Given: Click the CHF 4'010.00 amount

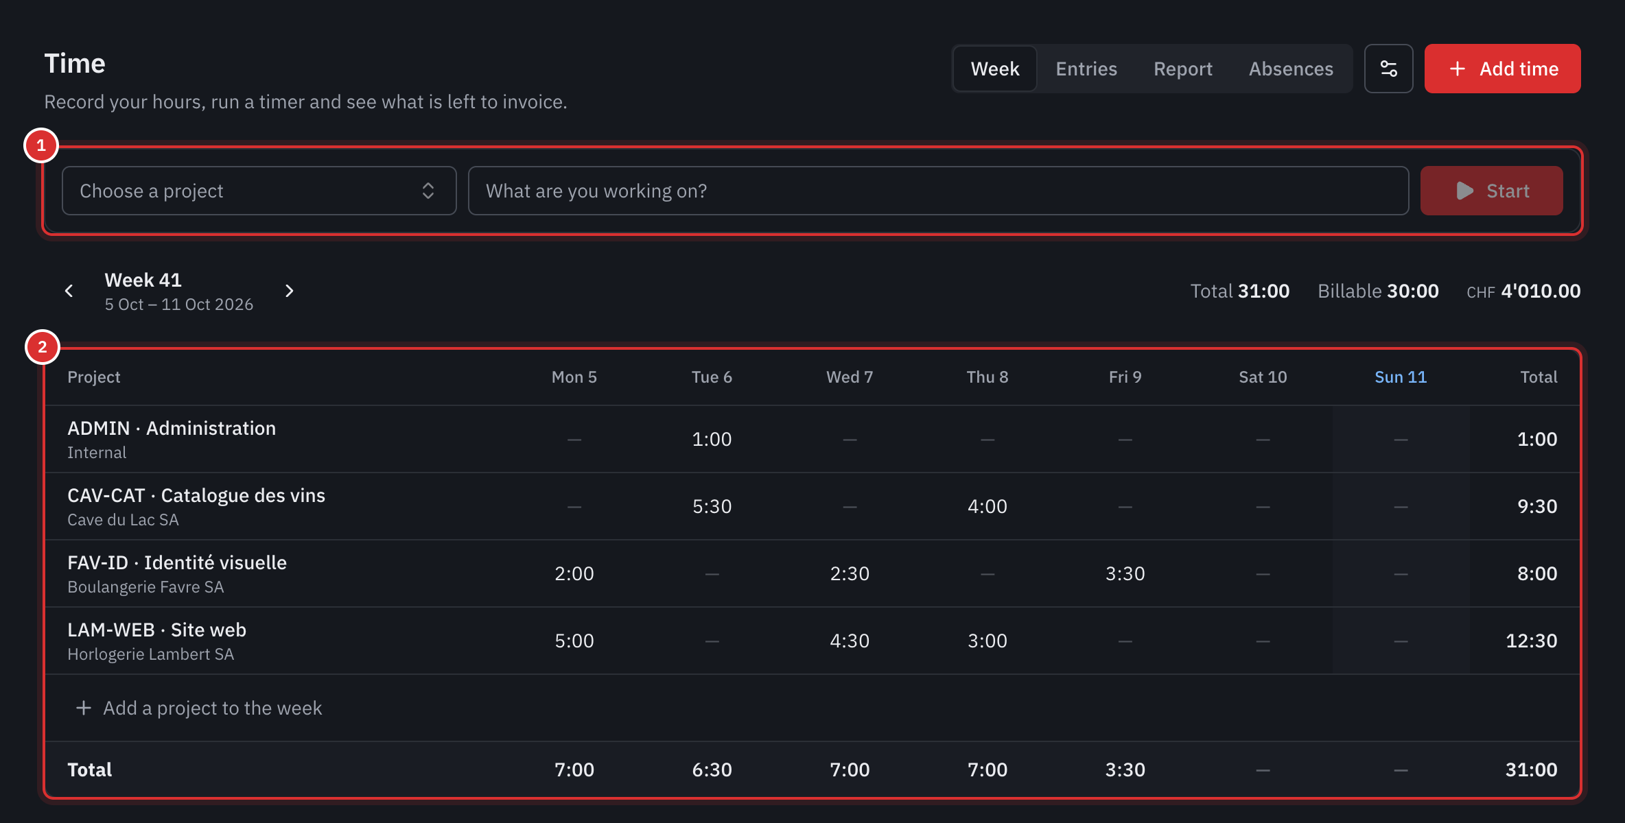Looking at the screenshot, I should [1523, 291].
